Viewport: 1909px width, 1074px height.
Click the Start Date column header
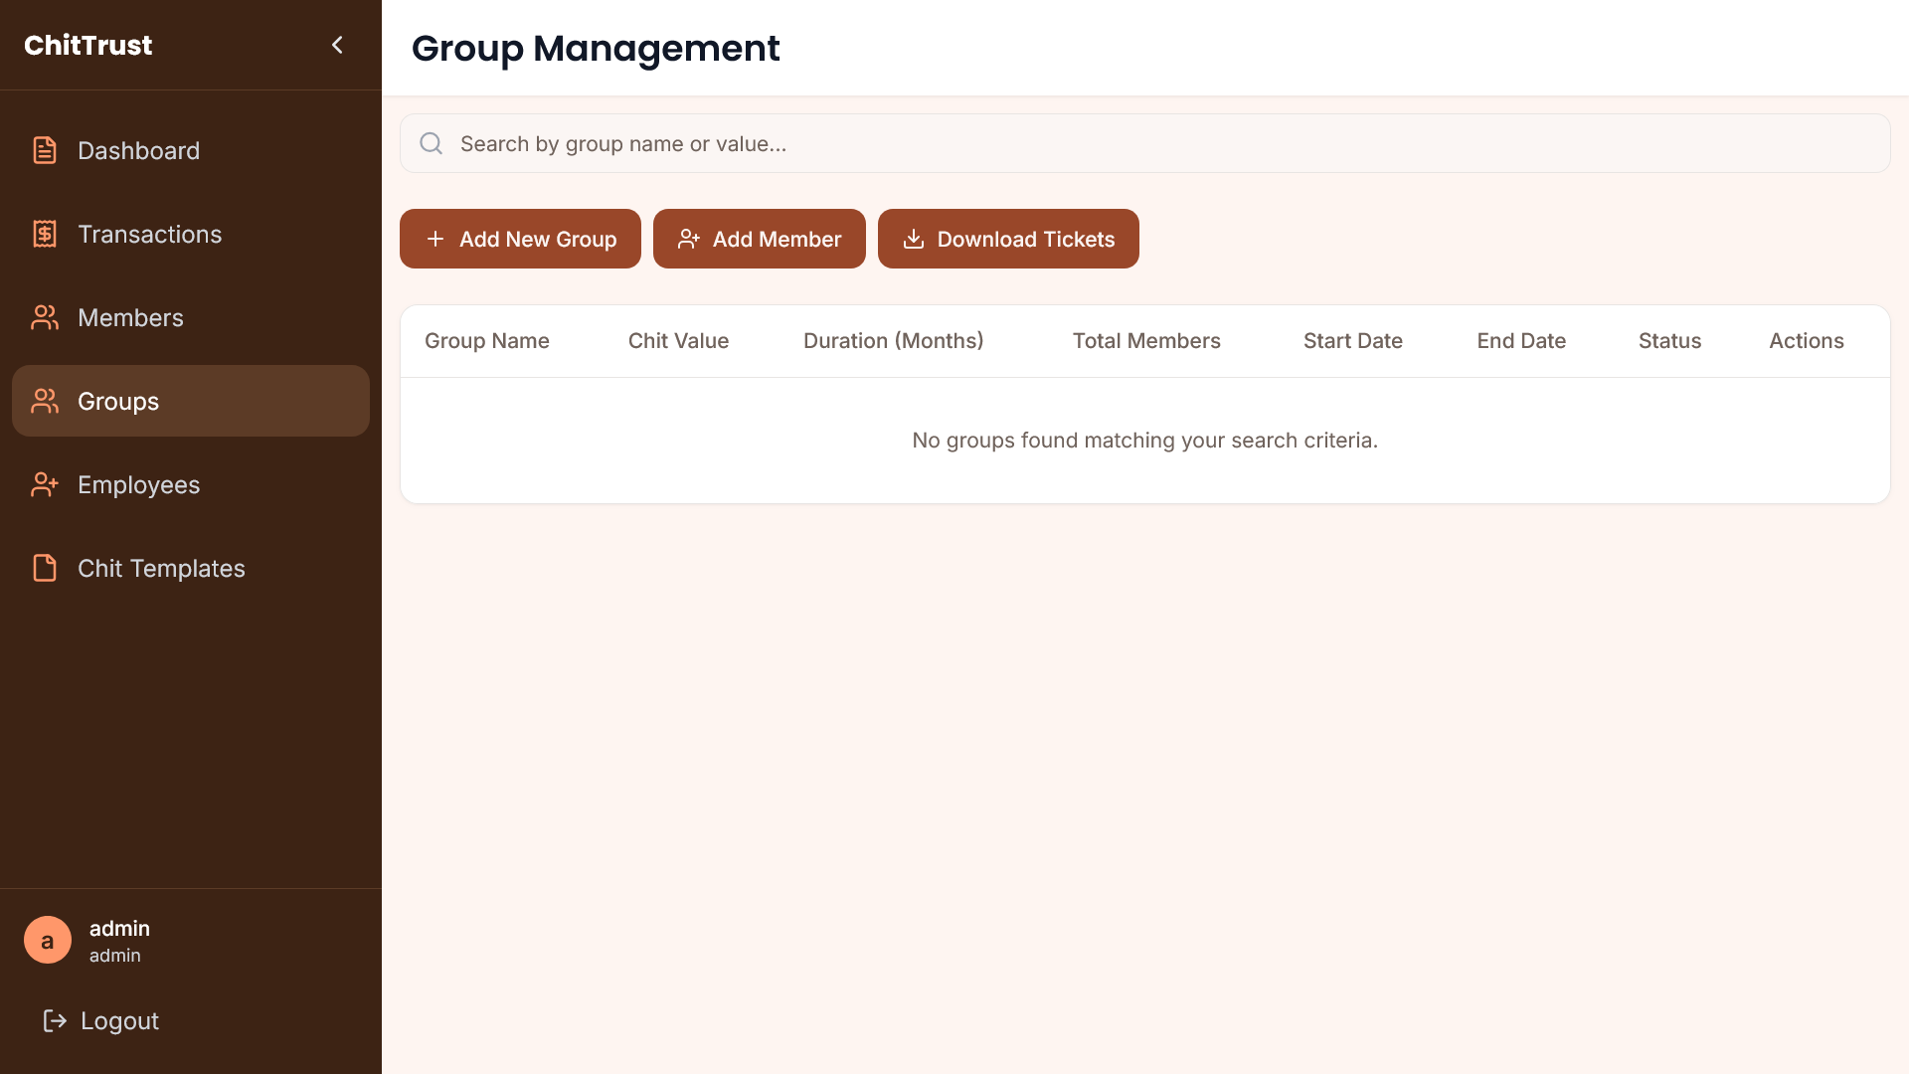[1352, 341]
